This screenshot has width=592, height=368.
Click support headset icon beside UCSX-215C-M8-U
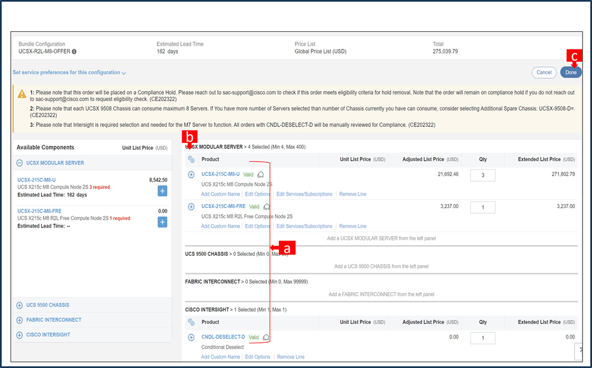click(261, 175)
